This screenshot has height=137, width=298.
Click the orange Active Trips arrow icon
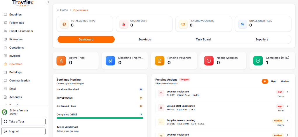[x=61, y=61]
